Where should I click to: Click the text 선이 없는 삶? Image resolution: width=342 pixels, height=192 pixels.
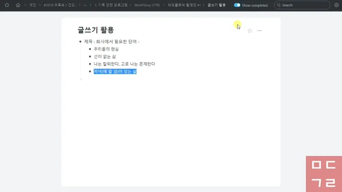click(x=105, y=56)
